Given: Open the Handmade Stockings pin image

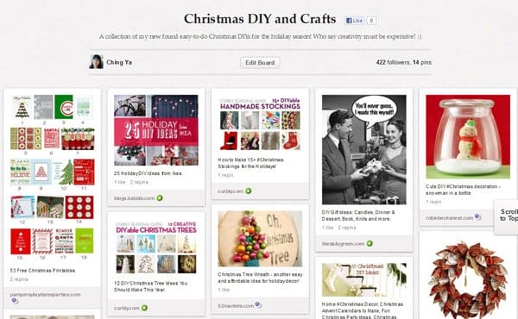Looking at the screenshot, I should pyautogui.click(x=260, y=123).
